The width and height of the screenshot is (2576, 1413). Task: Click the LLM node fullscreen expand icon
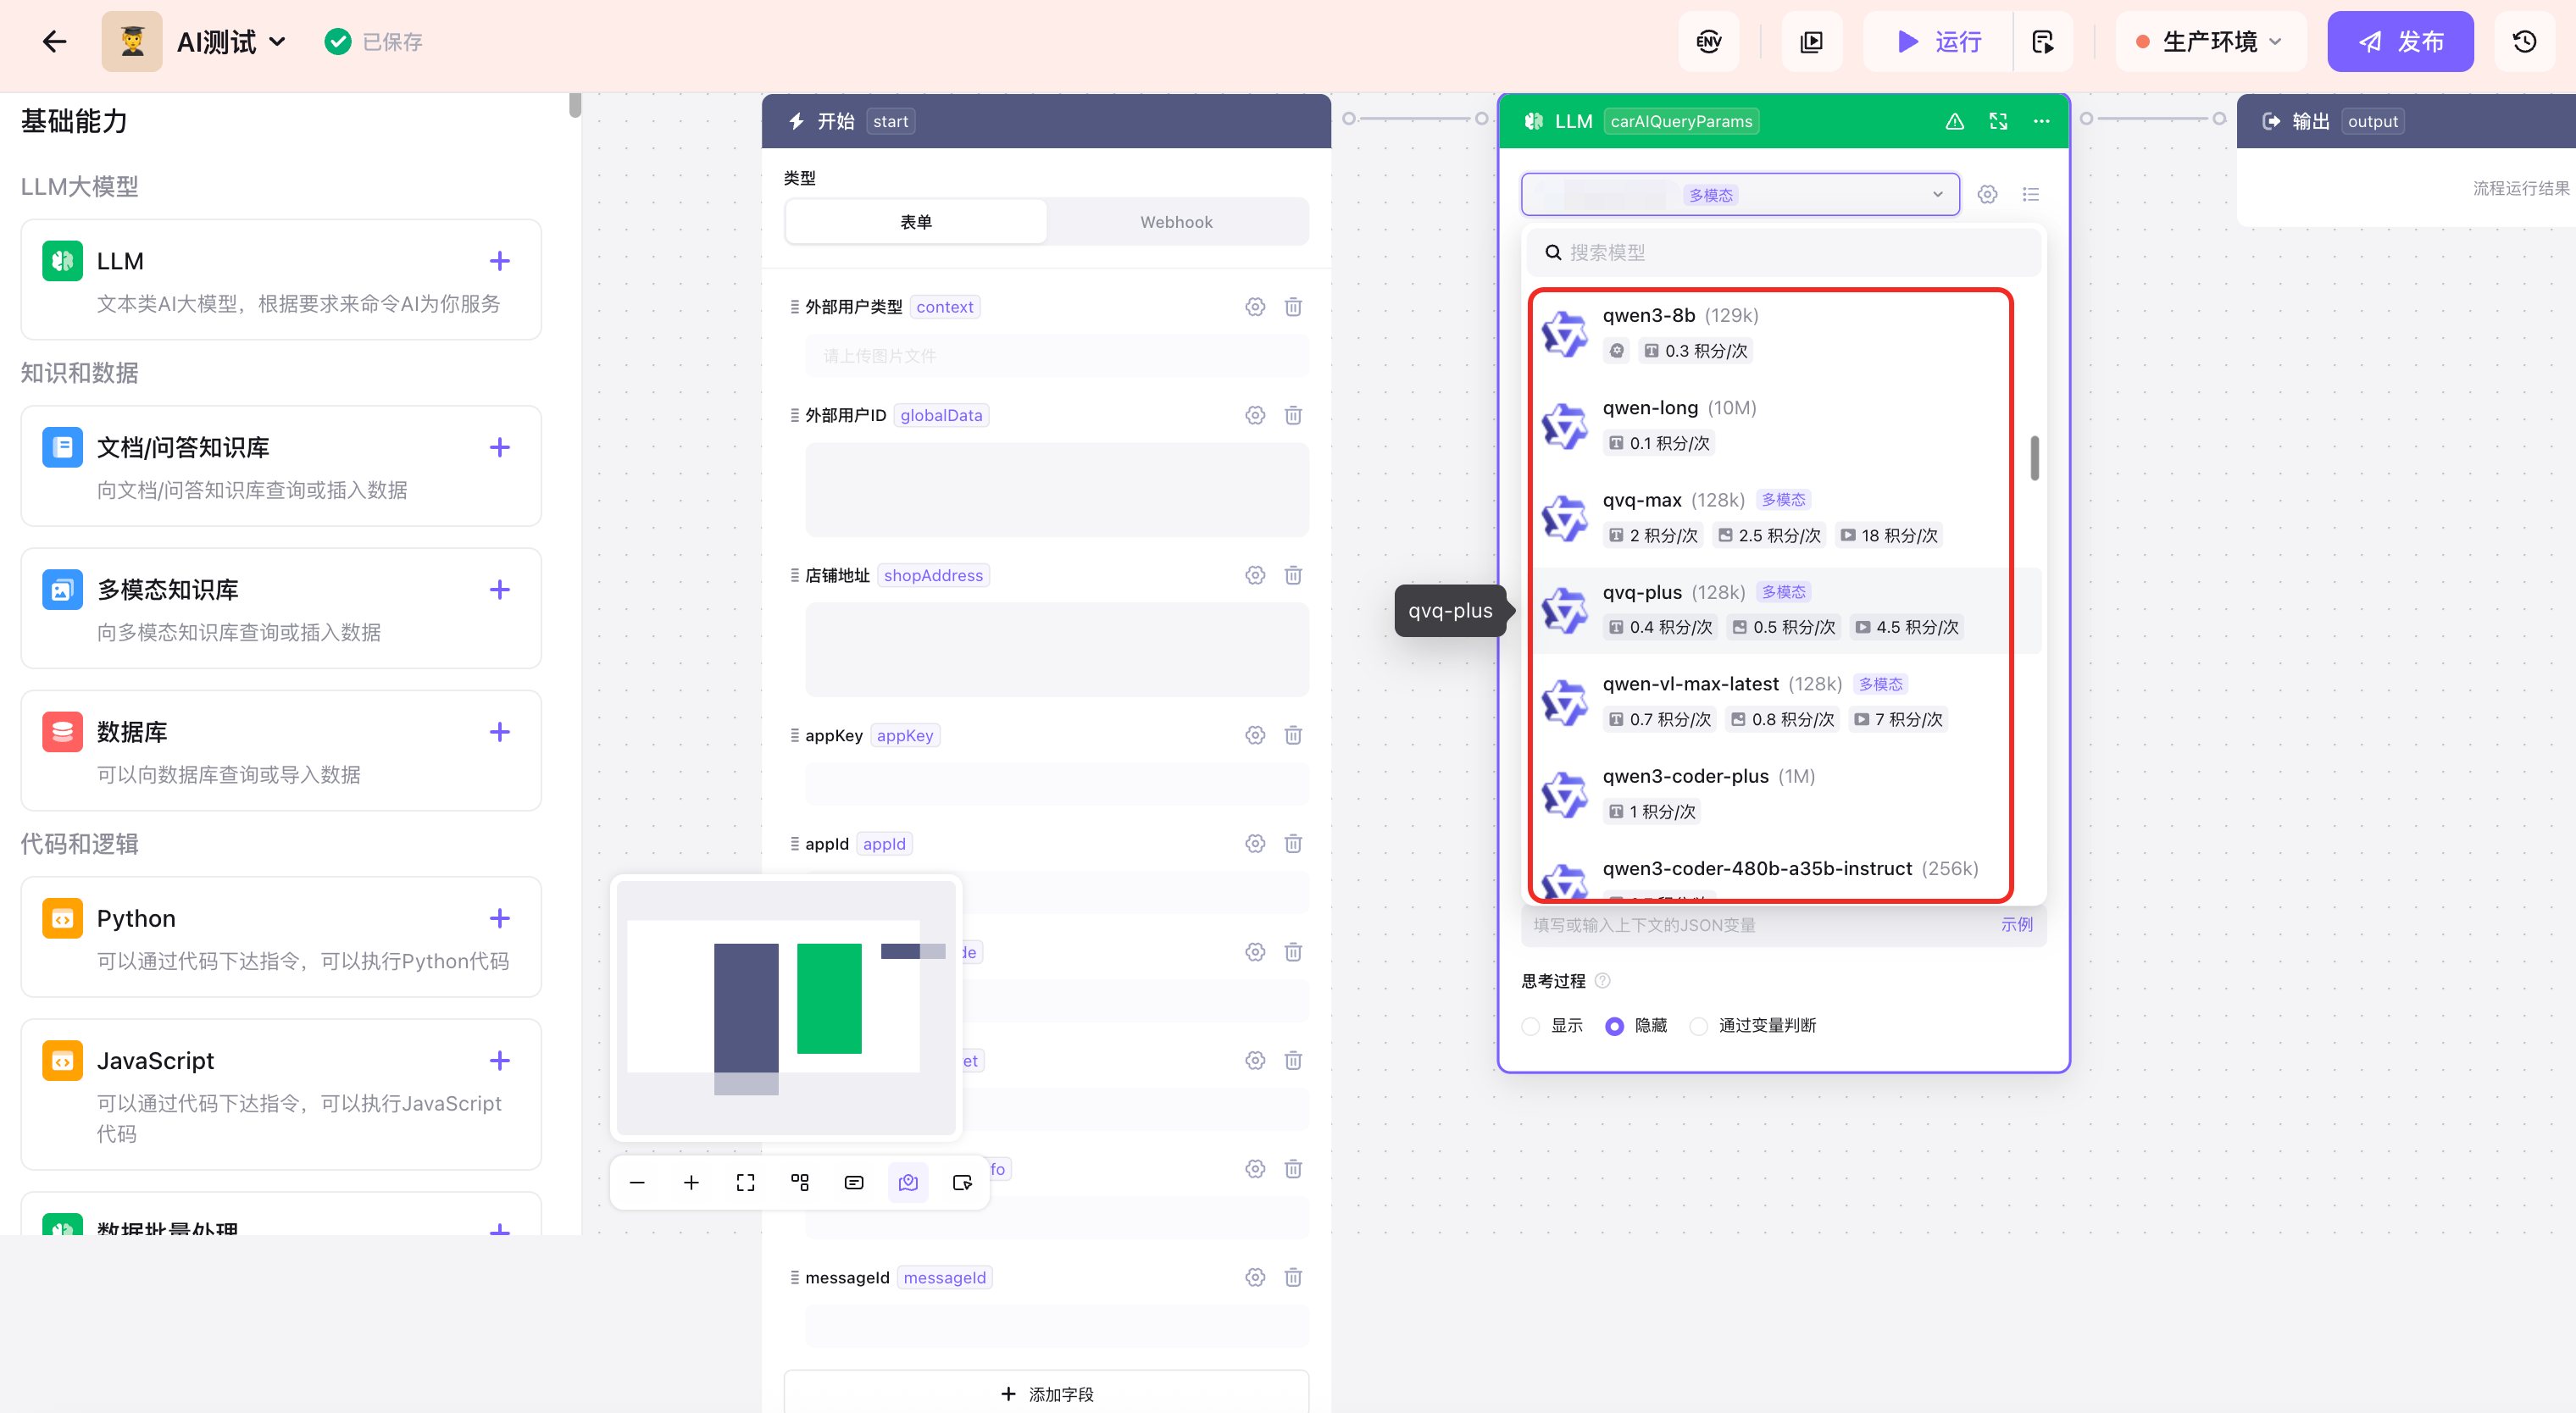tap(1998, 121)
